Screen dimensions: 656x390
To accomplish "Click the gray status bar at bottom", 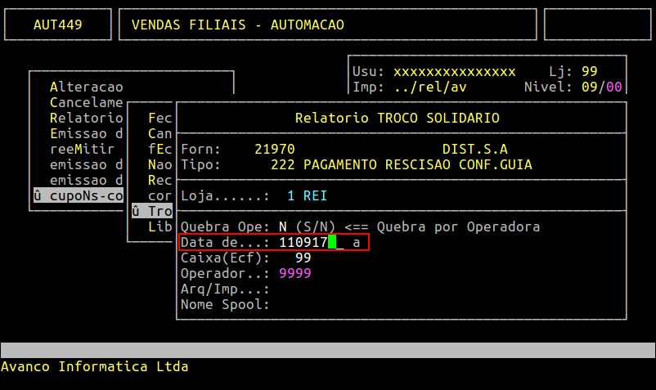I will [x=327, y=350].
